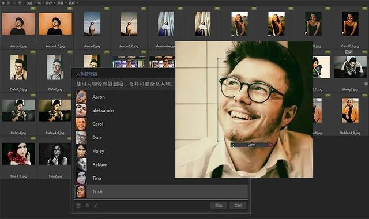Click the JPG badge on Aaron1.jpg
Viewport: 369px width, 219px height.
[33, 9]
